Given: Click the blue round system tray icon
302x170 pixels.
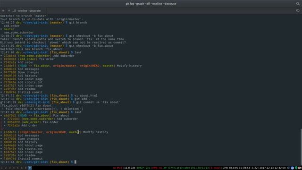Looking at the screenshot, I should (x=292, y=168).
